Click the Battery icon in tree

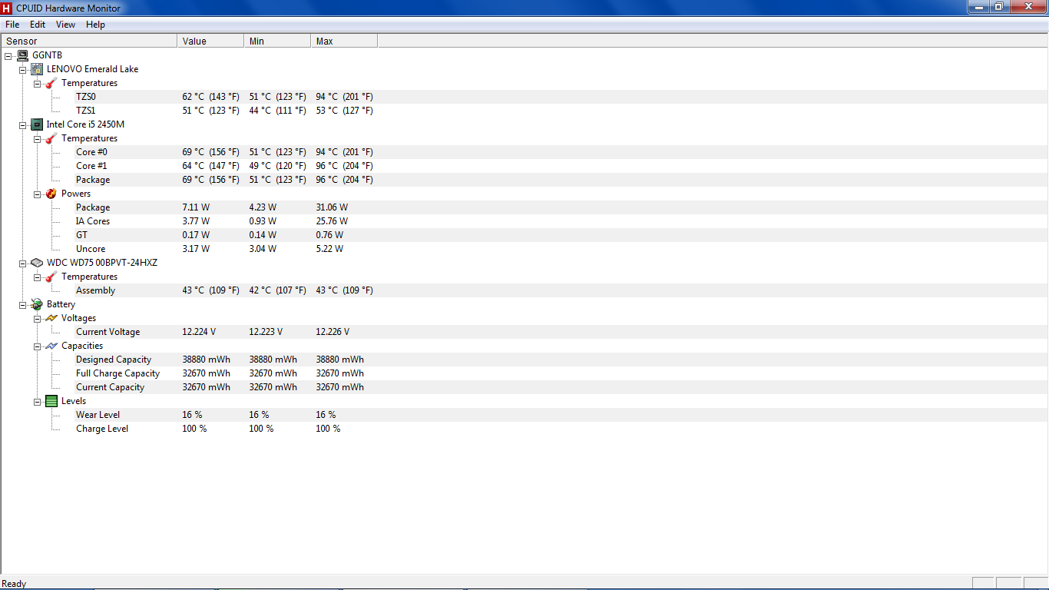[x=37, y=304]
